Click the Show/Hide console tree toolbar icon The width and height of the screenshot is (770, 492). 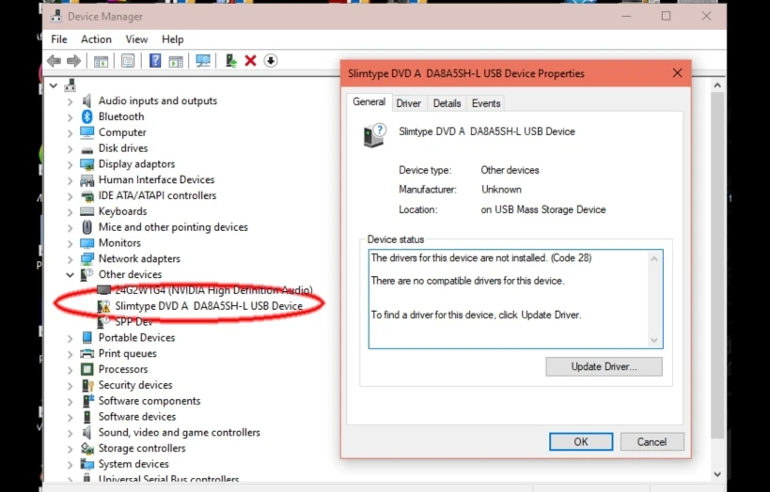click(101, 61)
